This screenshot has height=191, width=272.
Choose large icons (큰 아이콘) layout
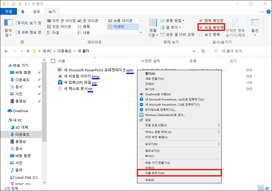click(x=88, y=21)
